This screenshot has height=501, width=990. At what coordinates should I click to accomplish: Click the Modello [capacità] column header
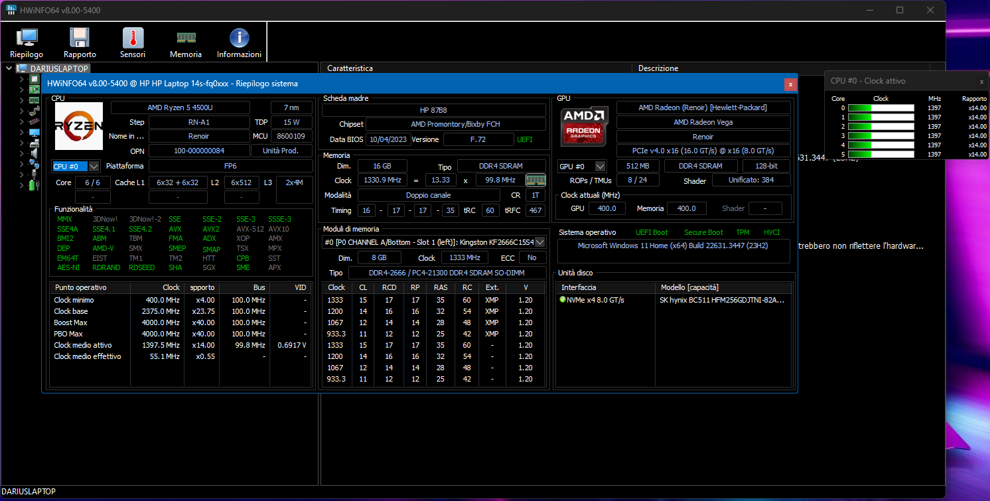(x=724, y=287)
